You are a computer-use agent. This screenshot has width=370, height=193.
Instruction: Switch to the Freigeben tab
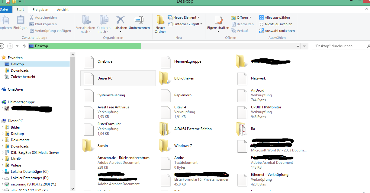point(40,10)
